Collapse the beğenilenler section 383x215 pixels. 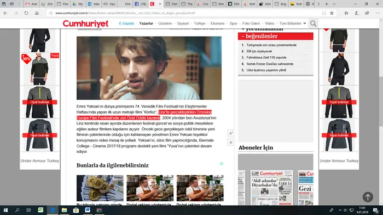tap(276, 36)
